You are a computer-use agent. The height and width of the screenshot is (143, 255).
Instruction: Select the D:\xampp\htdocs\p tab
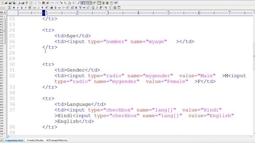(57, 140)
